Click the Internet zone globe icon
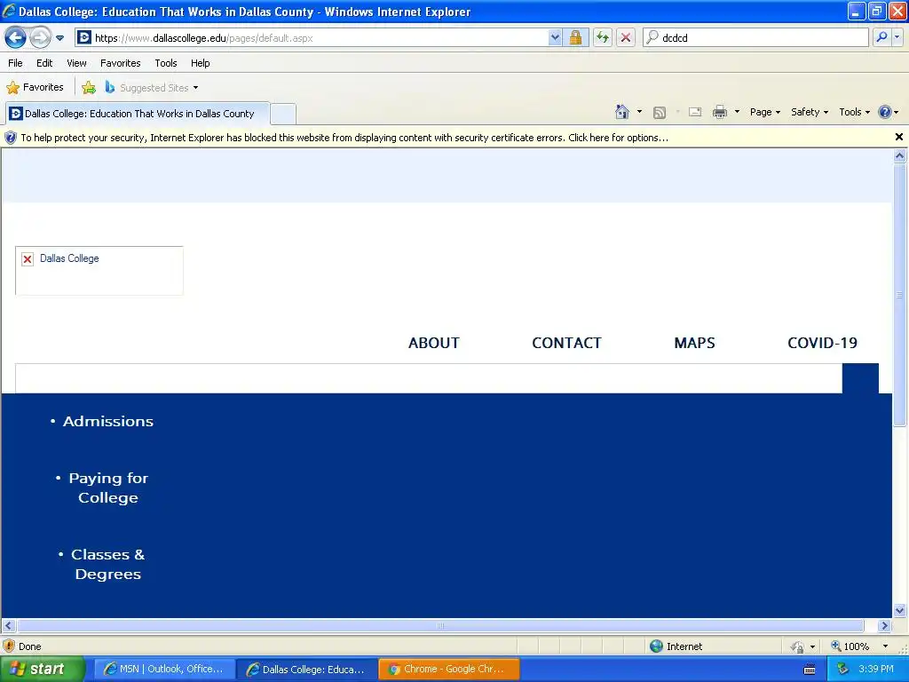 [x=656, y=646]
